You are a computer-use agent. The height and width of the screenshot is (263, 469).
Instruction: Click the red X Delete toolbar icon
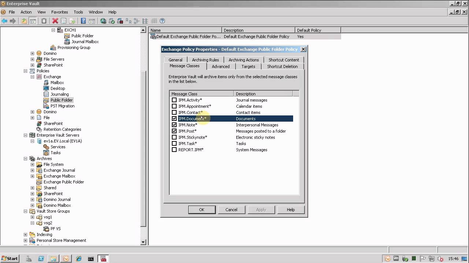click(x=55, y=21)
